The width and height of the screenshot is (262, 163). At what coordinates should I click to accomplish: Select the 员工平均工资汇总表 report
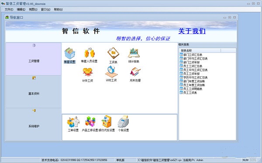coord(193,70)
